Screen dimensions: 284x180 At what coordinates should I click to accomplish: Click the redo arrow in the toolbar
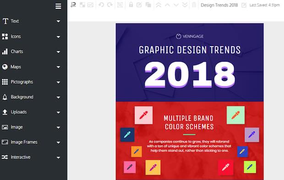tap(110, 5)
